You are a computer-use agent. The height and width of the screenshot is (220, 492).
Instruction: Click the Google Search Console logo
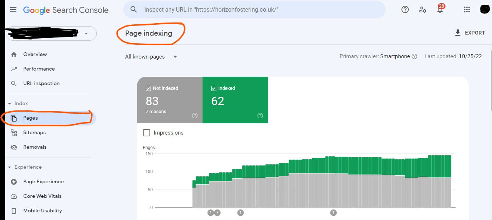66,10
